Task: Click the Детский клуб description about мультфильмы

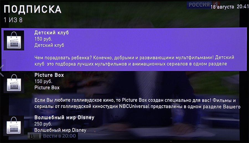Action: pos(134,61)
